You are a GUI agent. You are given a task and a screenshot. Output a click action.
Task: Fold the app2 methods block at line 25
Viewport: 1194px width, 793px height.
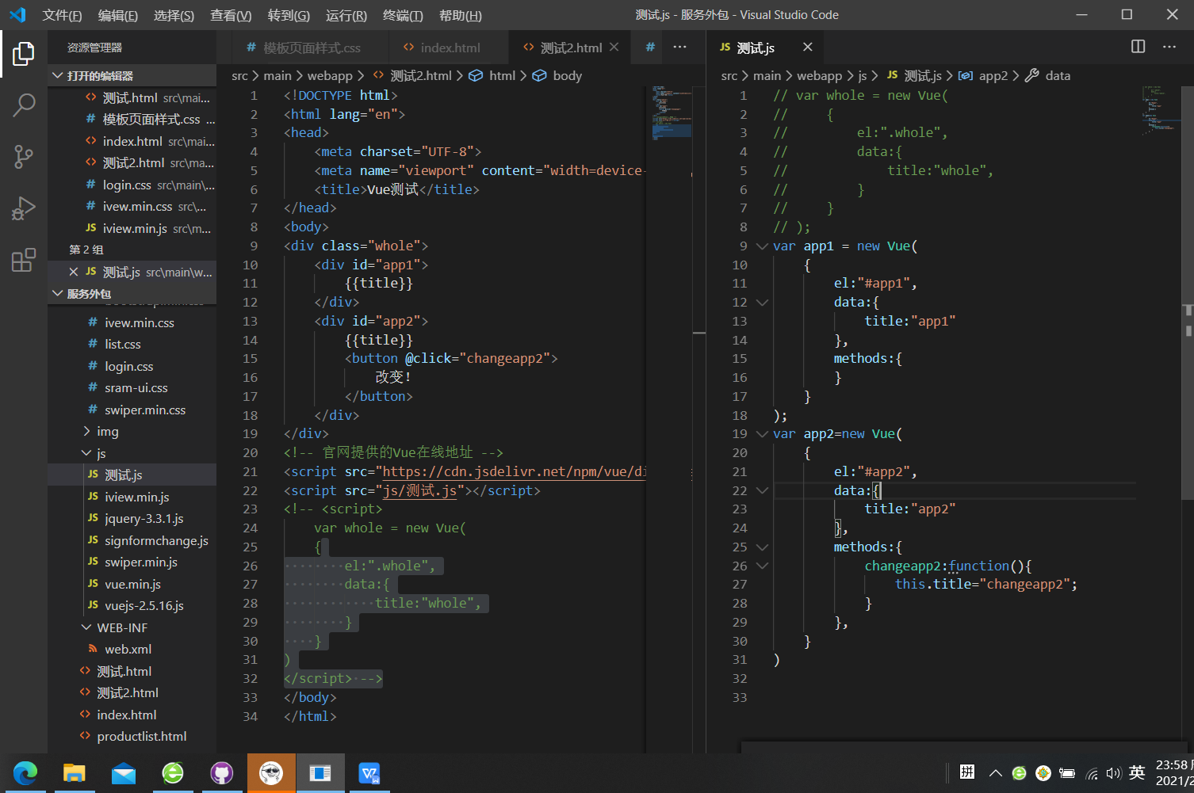762,547
